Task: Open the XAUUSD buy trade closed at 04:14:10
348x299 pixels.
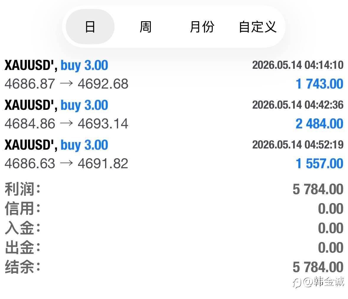Action: click(174, 74)
